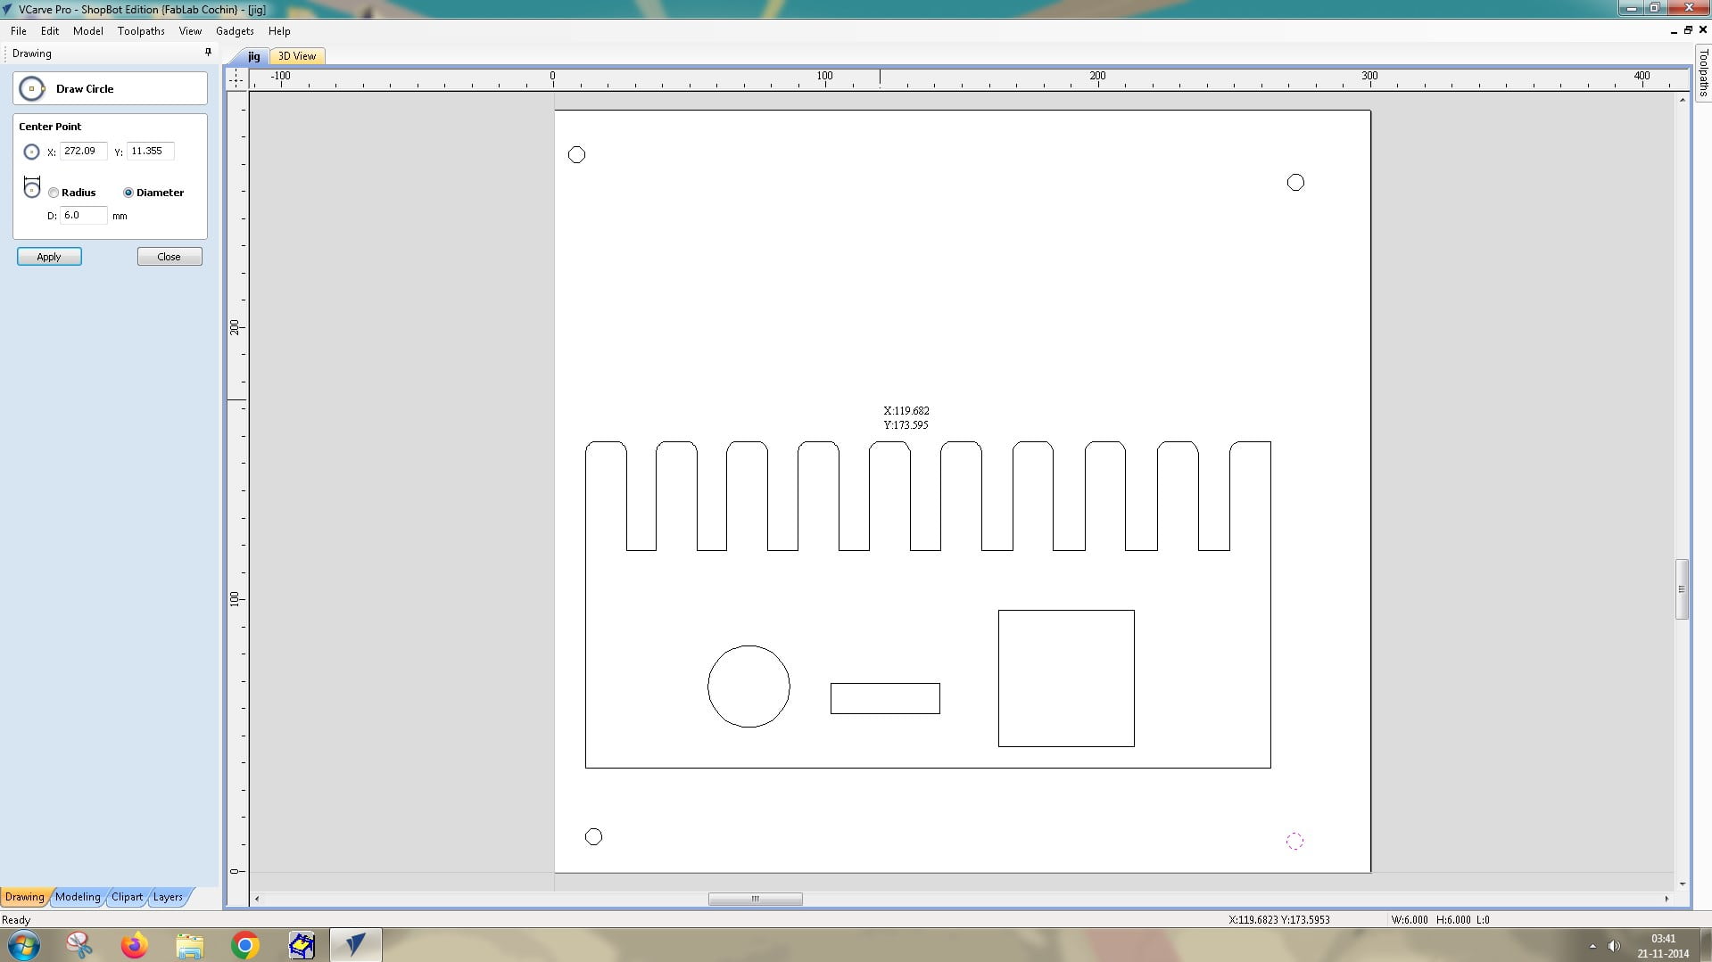
Task: Click the 'H:6.000' status bar value
Action: [1453, 920]
